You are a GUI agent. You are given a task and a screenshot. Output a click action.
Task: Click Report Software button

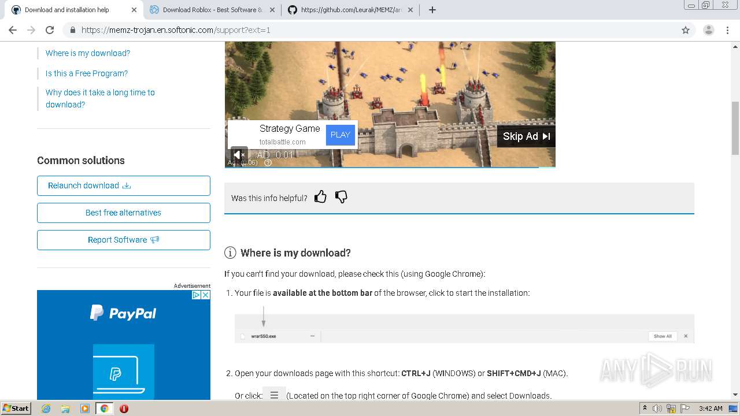[x=124, y=240]
